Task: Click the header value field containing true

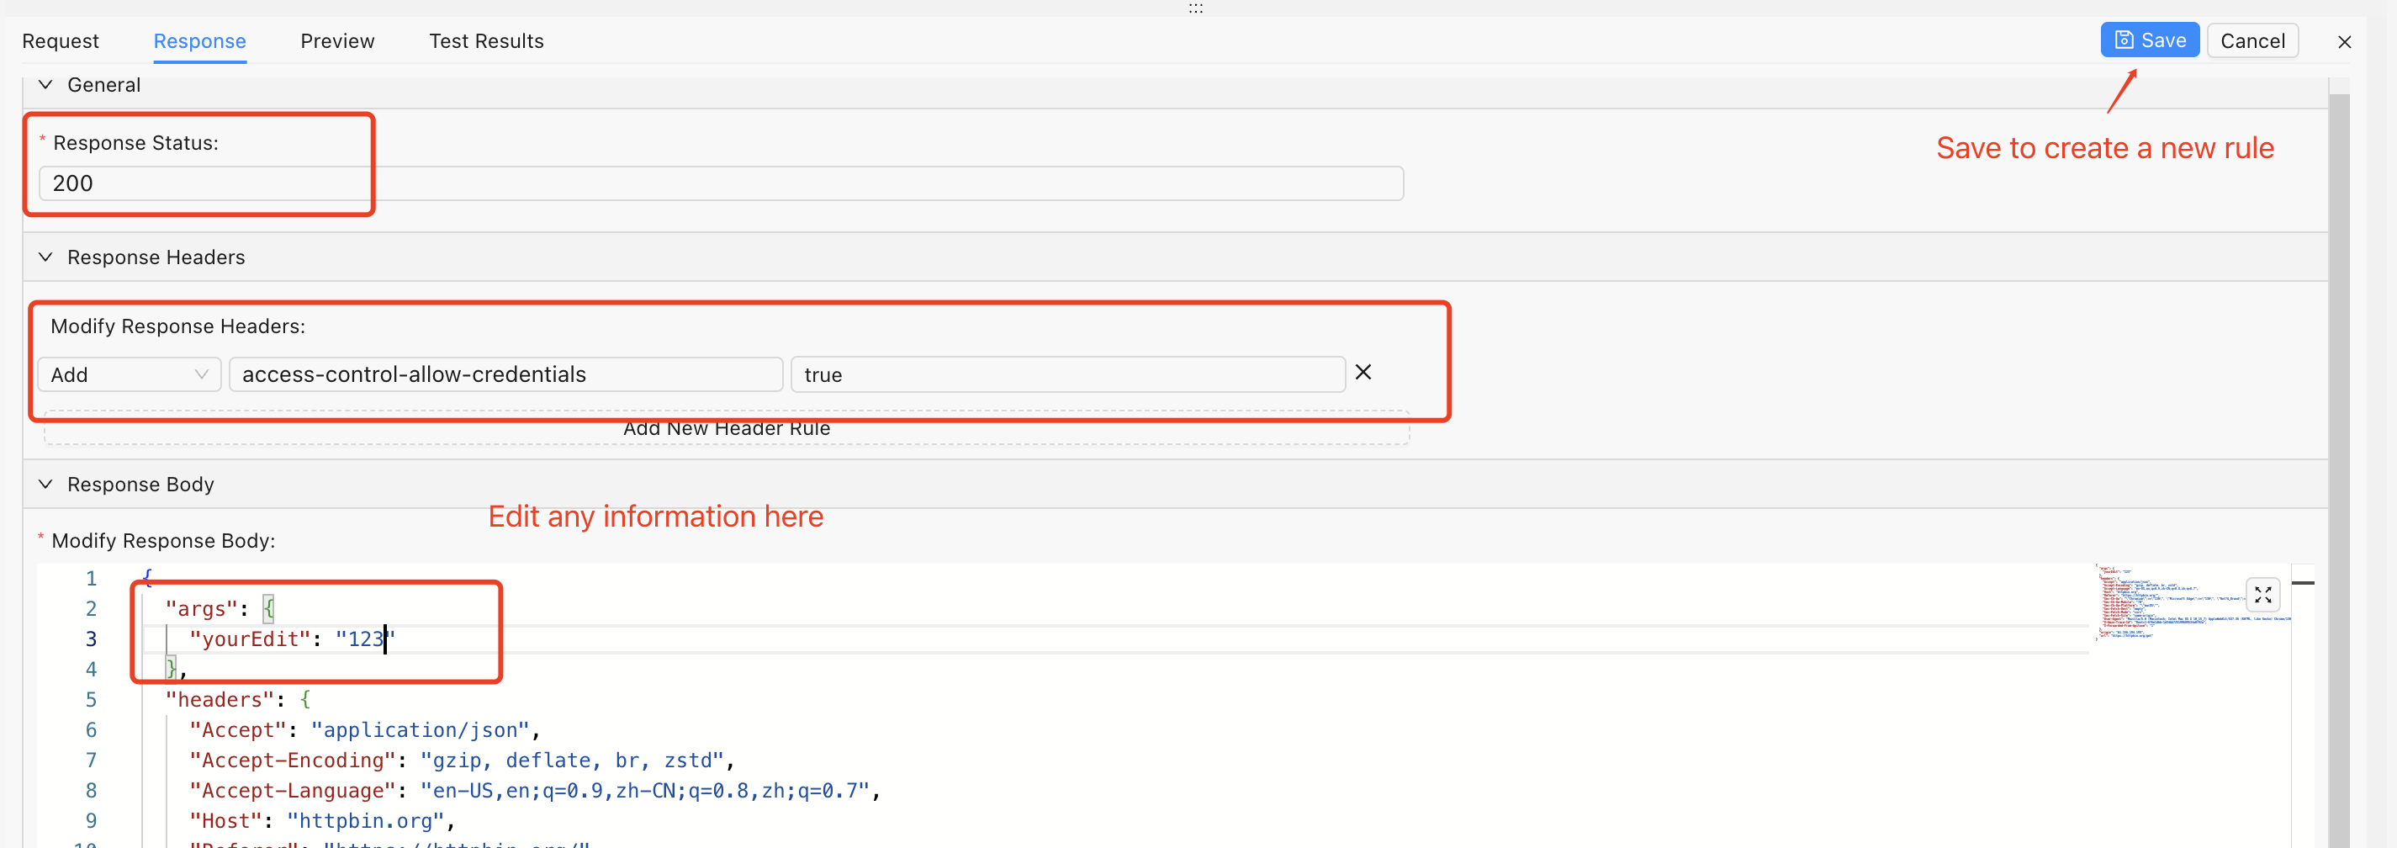Action: (1066, 374)
